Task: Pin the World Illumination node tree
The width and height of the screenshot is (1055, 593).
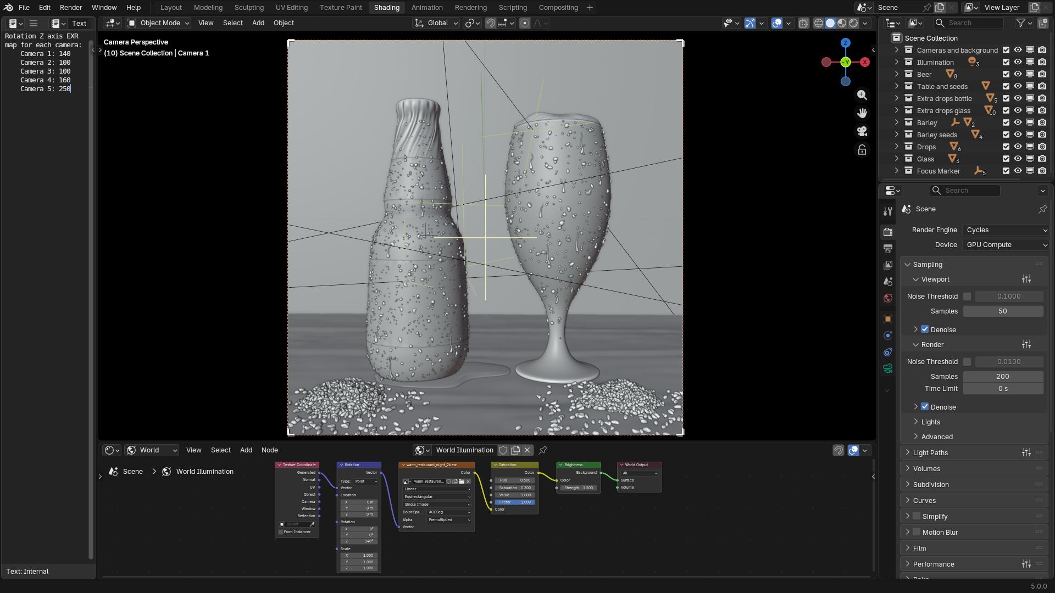Action: click(x=543, y=450)
